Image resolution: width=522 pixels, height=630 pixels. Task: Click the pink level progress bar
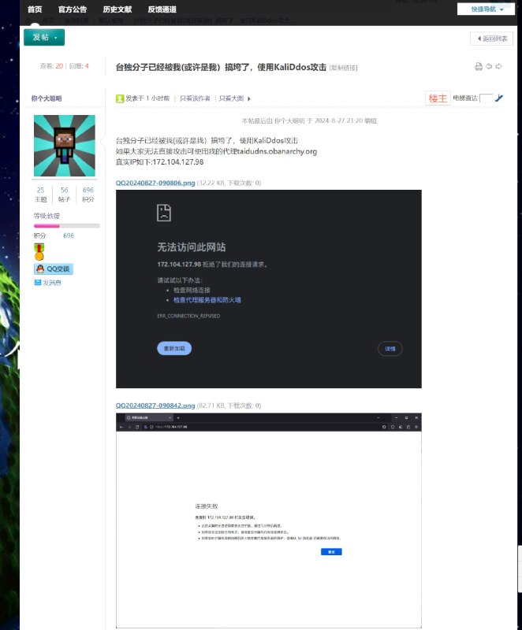click(67, 226)
